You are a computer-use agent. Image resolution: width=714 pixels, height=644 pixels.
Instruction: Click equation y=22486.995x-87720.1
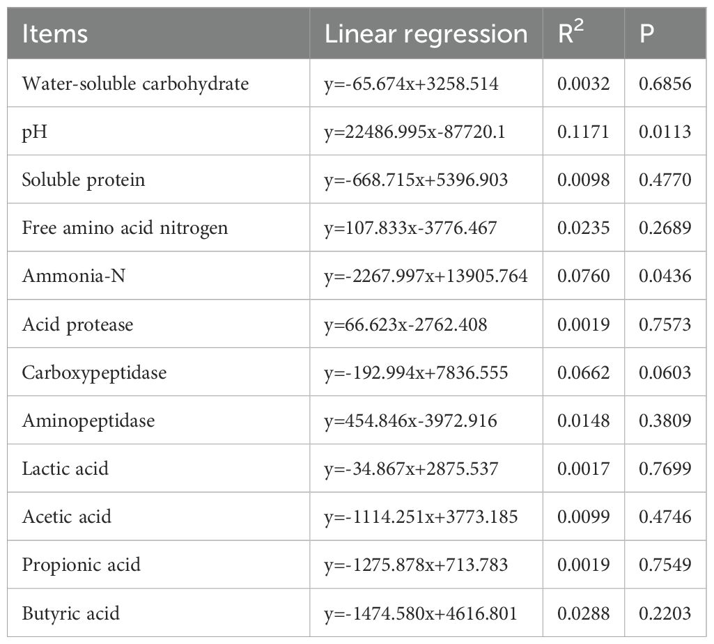click(x=415, y=132)
